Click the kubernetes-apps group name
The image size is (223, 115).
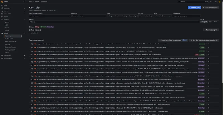click(163, 112)
